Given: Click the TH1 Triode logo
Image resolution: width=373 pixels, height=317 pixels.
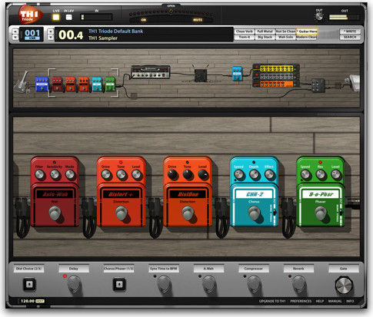Looking at the screenshot, I should pos(30,15).
